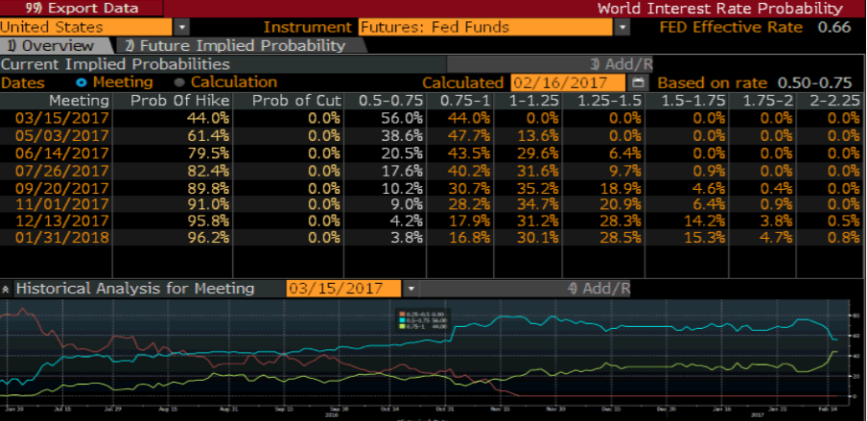
Task: Expand the country dropdown arrow beside United States
Action: point(181,27)
